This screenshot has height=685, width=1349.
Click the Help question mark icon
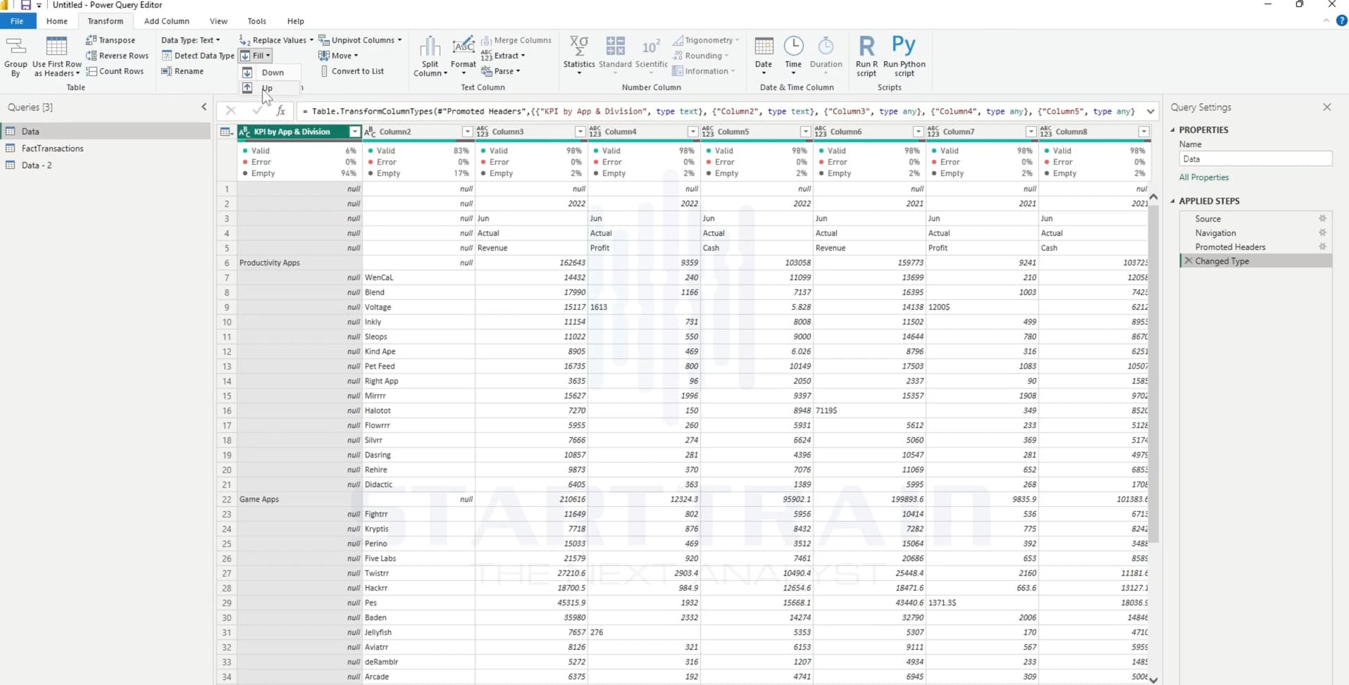click(x=1341, y=20)
